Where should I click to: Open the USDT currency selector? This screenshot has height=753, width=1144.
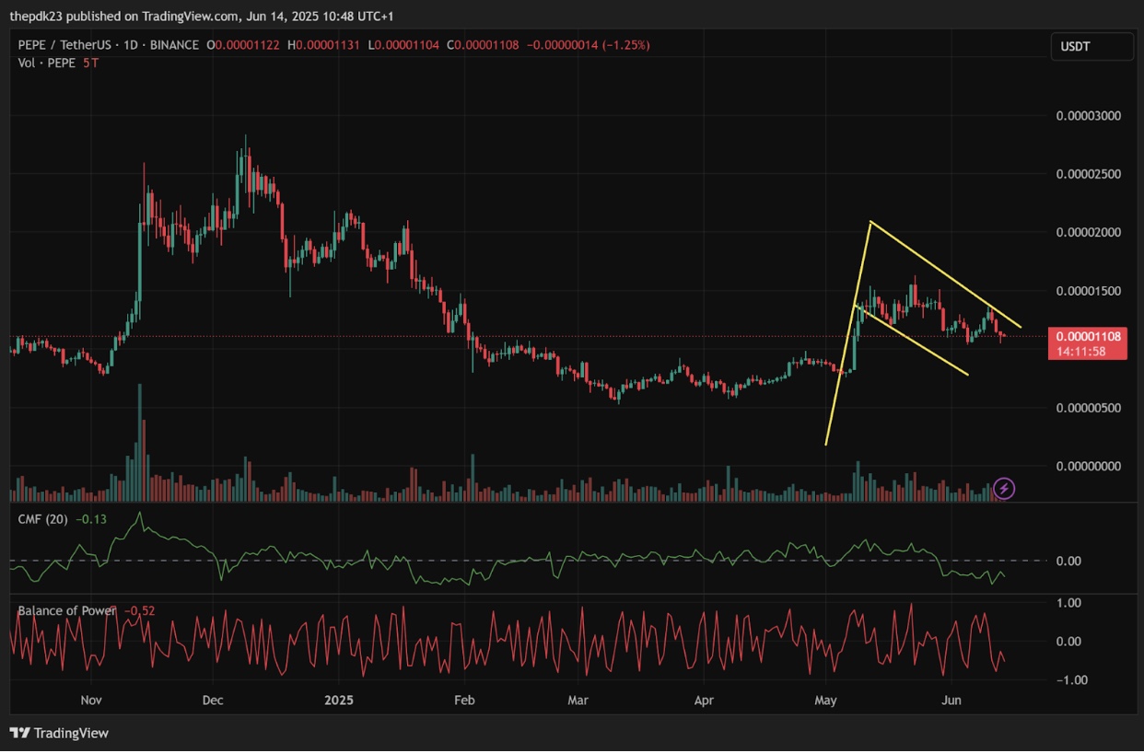[1091, 46]
